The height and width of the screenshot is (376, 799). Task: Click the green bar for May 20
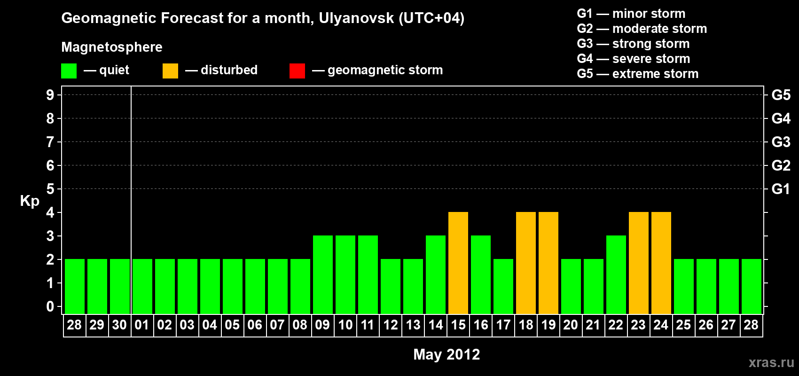pyautogui.click(x=571, y=286)
